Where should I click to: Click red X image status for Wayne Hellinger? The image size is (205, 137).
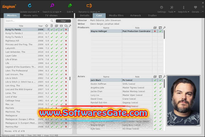coord(155,31)
